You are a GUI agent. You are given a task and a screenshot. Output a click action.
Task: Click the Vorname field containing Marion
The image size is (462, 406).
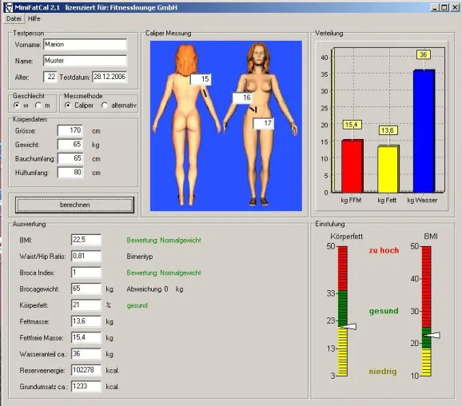pyautogui.click(x=86, y=45)
